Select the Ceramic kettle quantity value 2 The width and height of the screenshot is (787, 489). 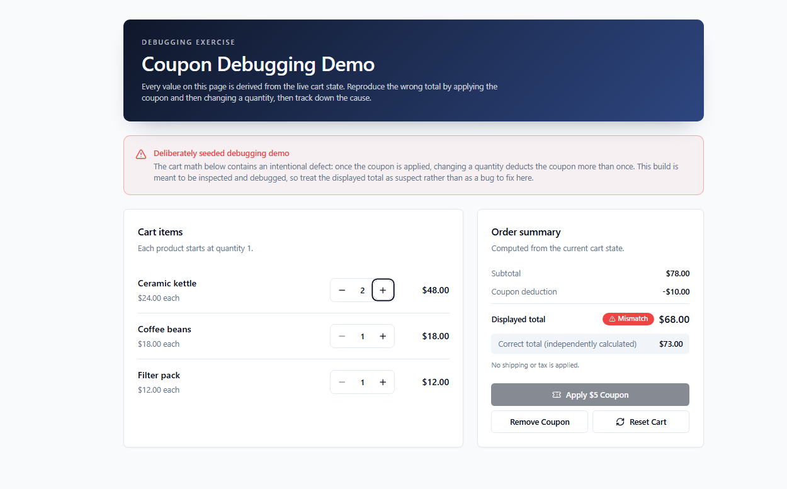pyautogui.click(x=363, y=290)
